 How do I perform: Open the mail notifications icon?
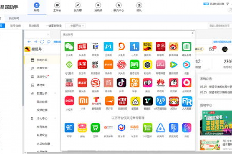211,49
